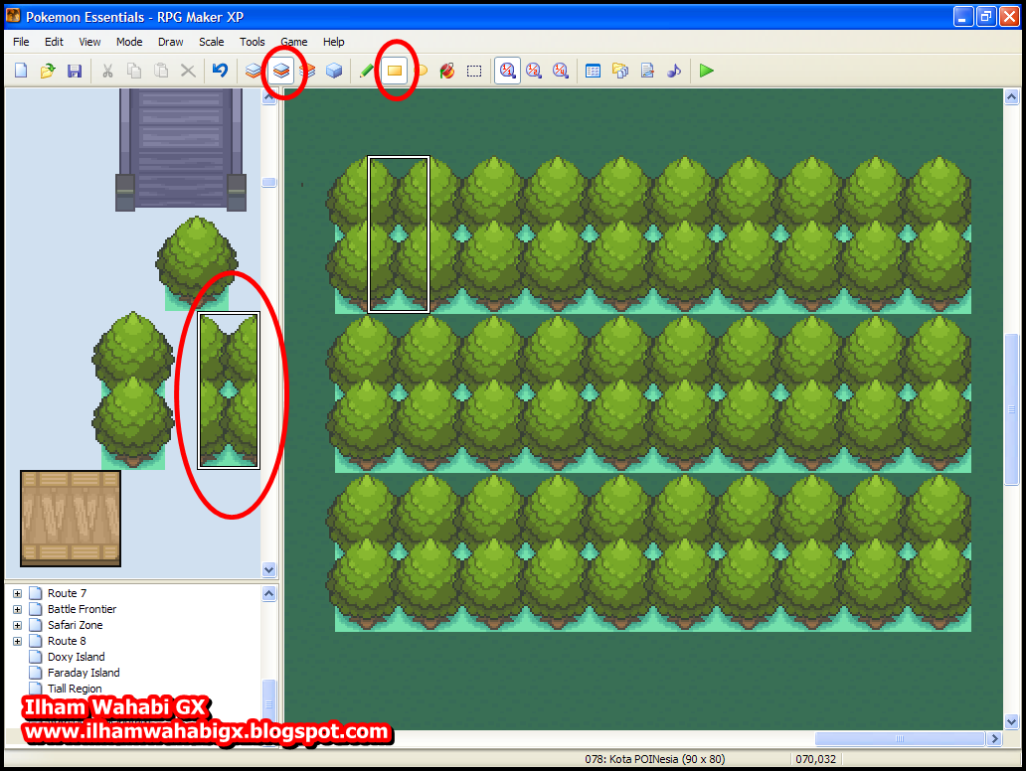Open the Database window icon

593,70
